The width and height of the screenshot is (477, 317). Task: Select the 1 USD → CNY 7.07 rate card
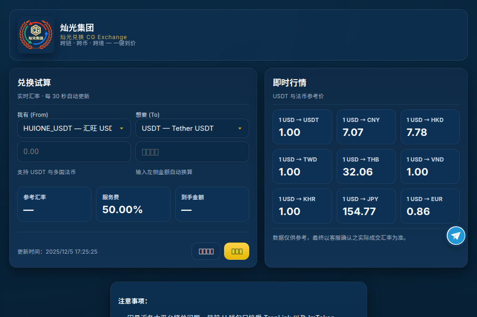[x=366, y=127]
